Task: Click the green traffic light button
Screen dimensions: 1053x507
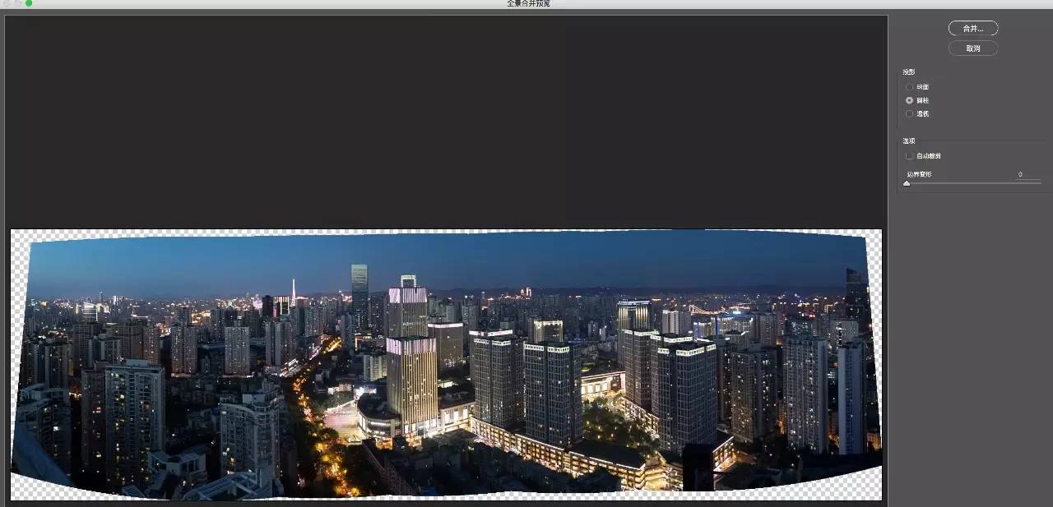Action: (28, 3)
